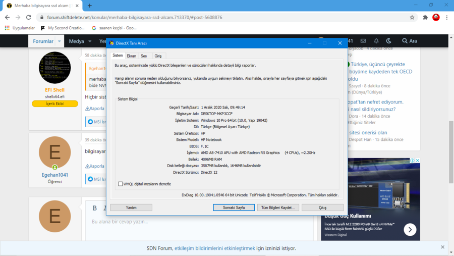Open Medya navigation item
454x256 pixels.
[77, 41]
